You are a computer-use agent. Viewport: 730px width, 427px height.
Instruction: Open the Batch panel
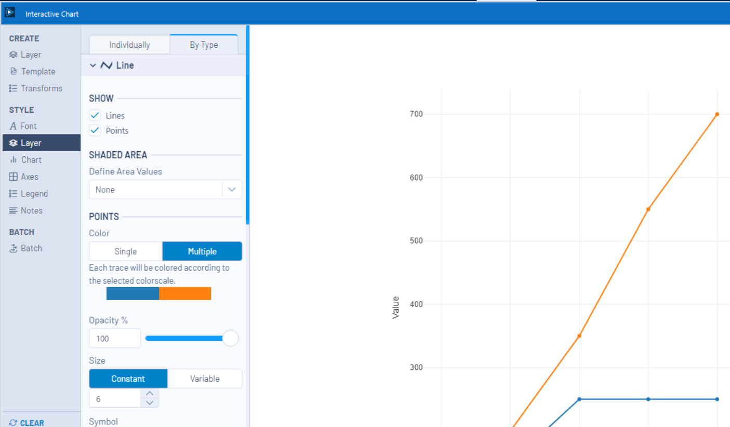pyautogui.click(x=30, y=248)
